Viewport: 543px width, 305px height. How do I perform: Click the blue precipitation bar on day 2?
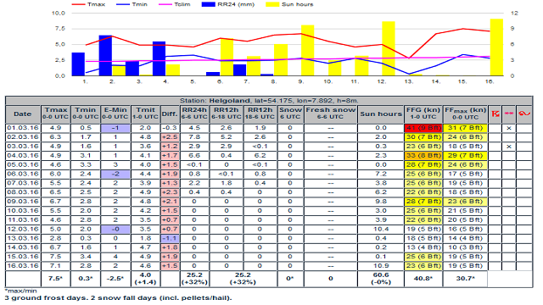point(105,55)
